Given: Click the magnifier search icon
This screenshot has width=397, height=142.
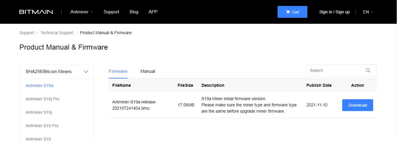Looking at the screenshot, I should (x=368, y=70).
